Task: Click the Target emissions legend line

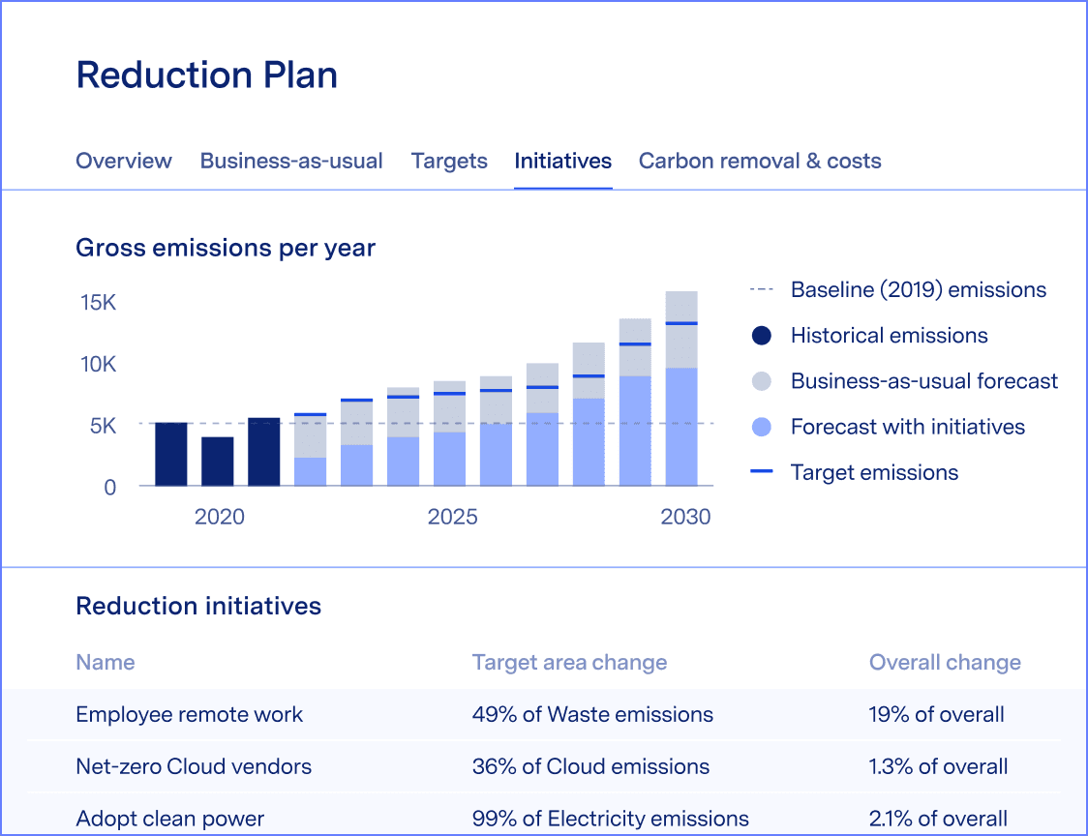Action: pyautogui.click(x=762, y=472)
